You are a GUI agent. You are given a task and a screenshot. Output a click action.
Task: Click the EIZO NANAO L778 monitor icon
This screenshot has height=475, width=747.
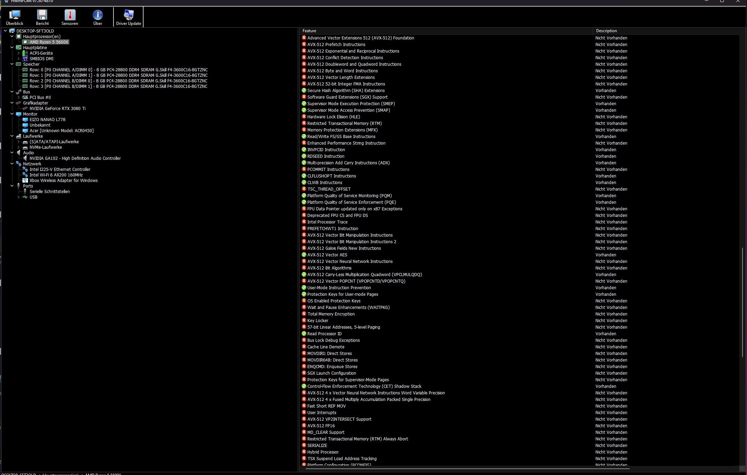[25, 119]
